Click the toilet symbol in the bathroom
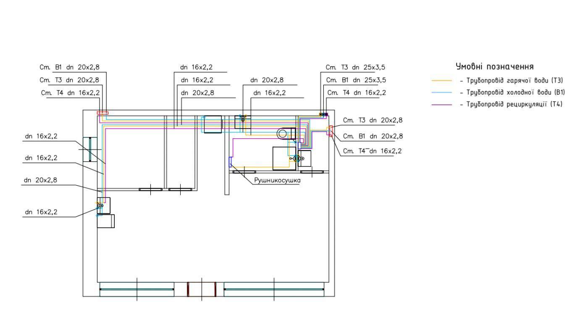588x311 pixels. (x=286, y=133)
